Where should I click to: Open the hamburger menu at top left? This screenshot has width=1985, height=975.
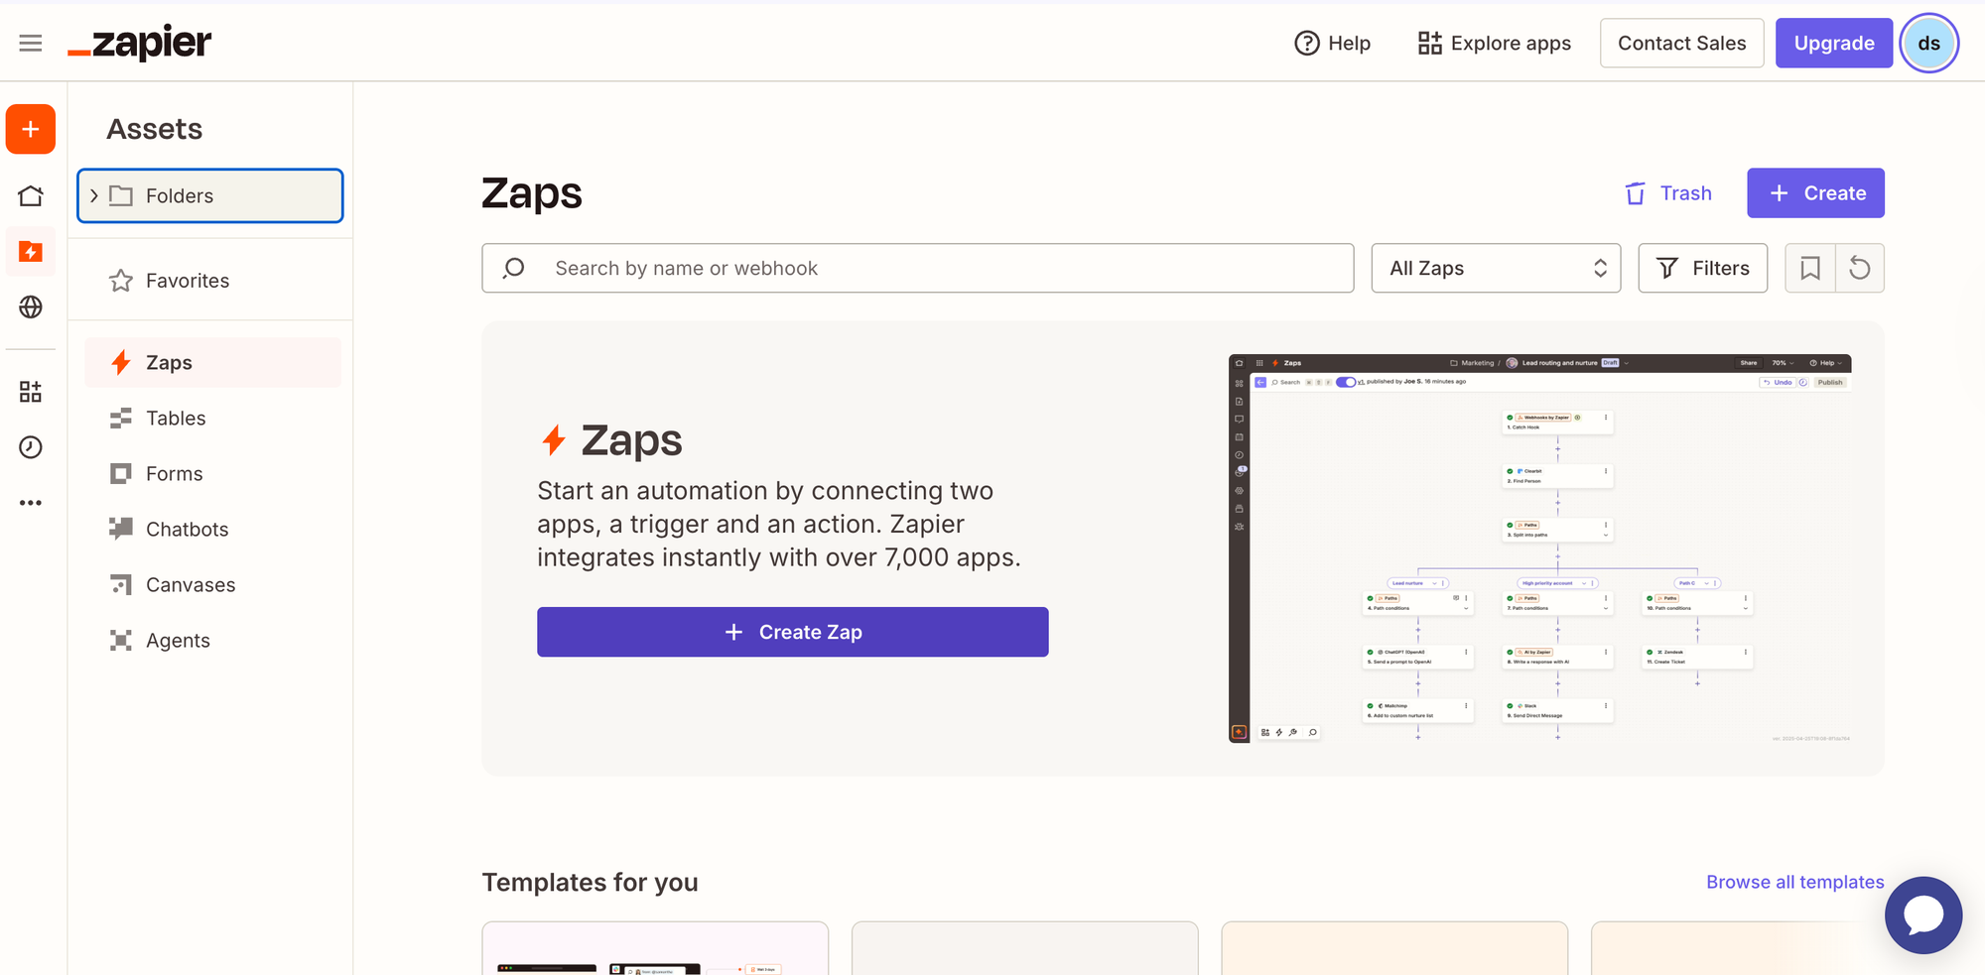pos(31,43)
